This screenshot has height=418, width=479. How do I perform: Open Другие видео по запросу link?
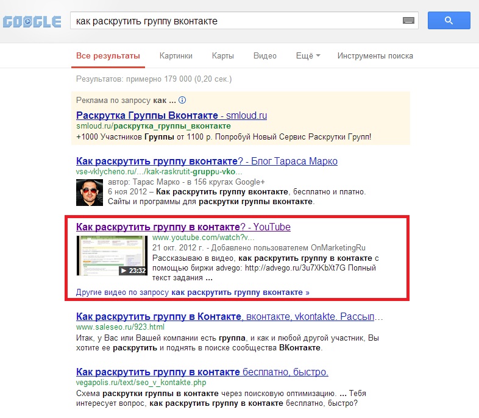tap(193, 292)
